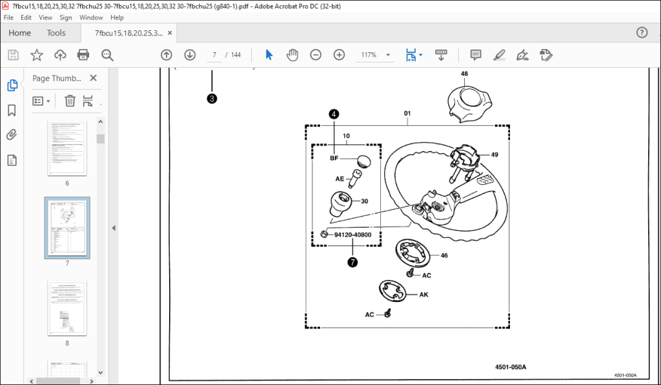The height and width of the screenshot is (385, 661).
Task: Collapse navigation pane with arrow handle
Action: pyautogui.click(x=114, y=228)
